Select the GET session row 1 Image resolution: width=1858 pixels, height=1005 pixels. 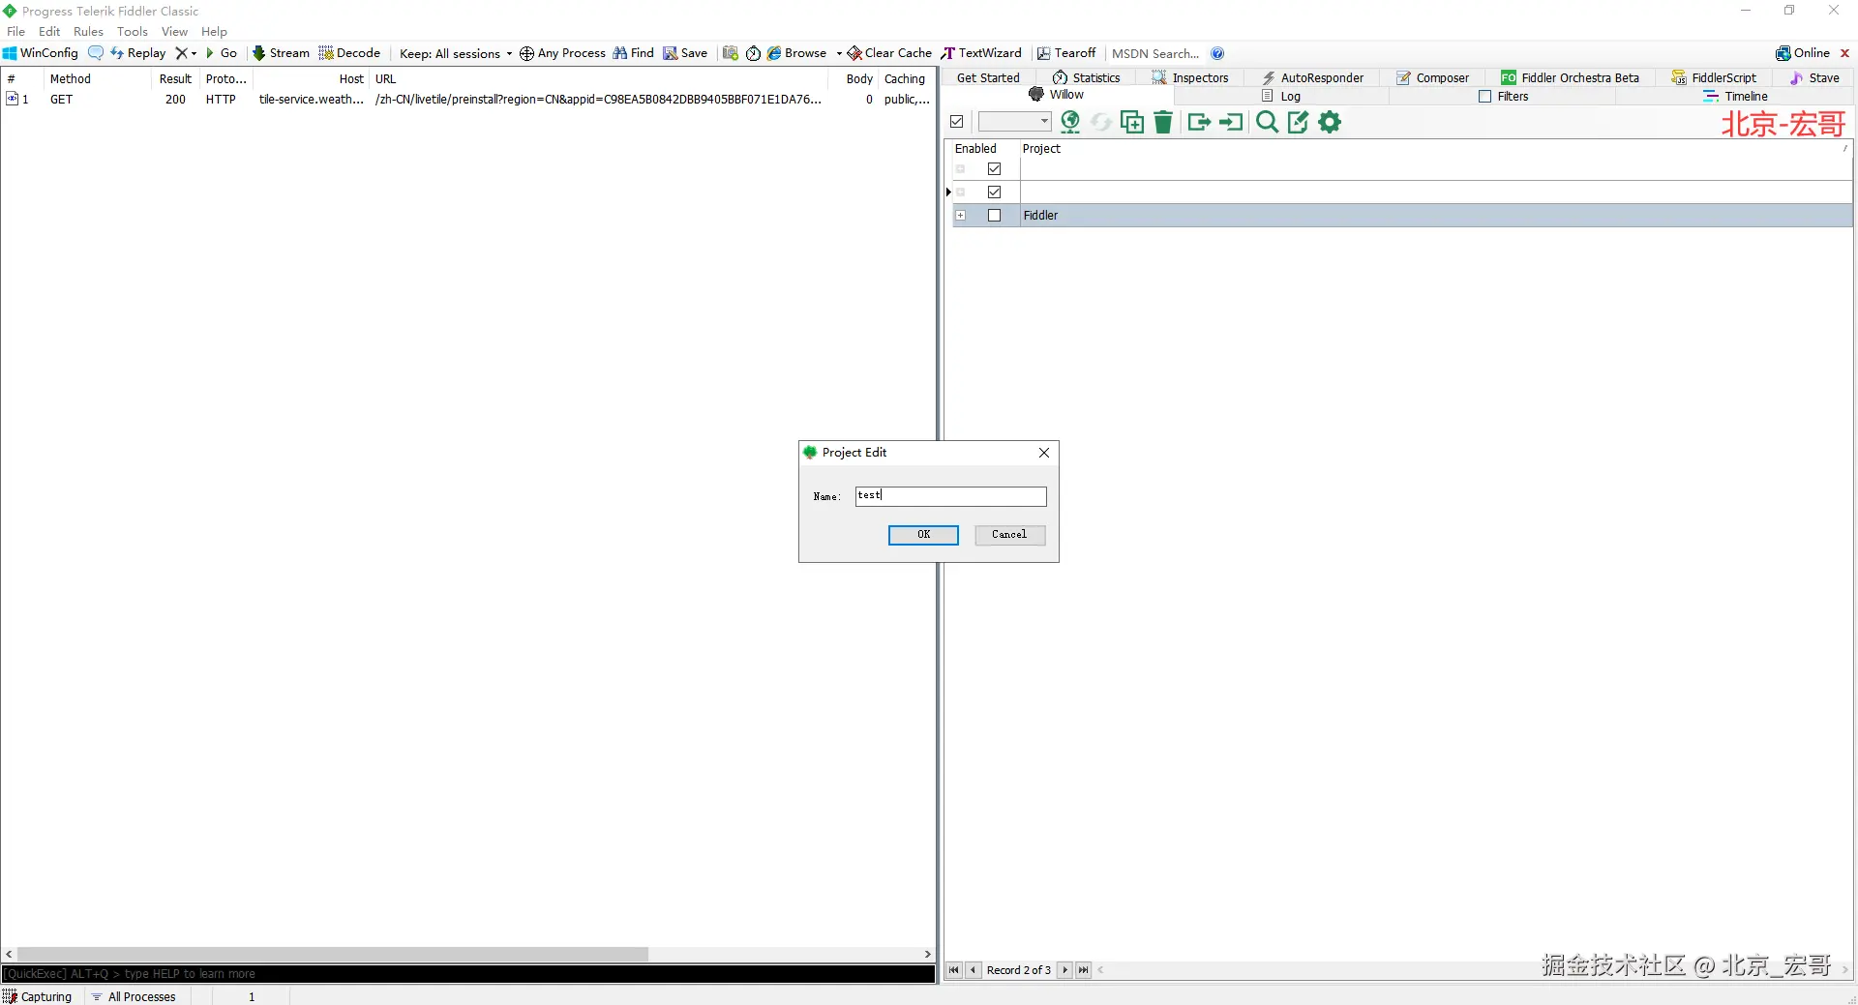click(x=468, y=100)
